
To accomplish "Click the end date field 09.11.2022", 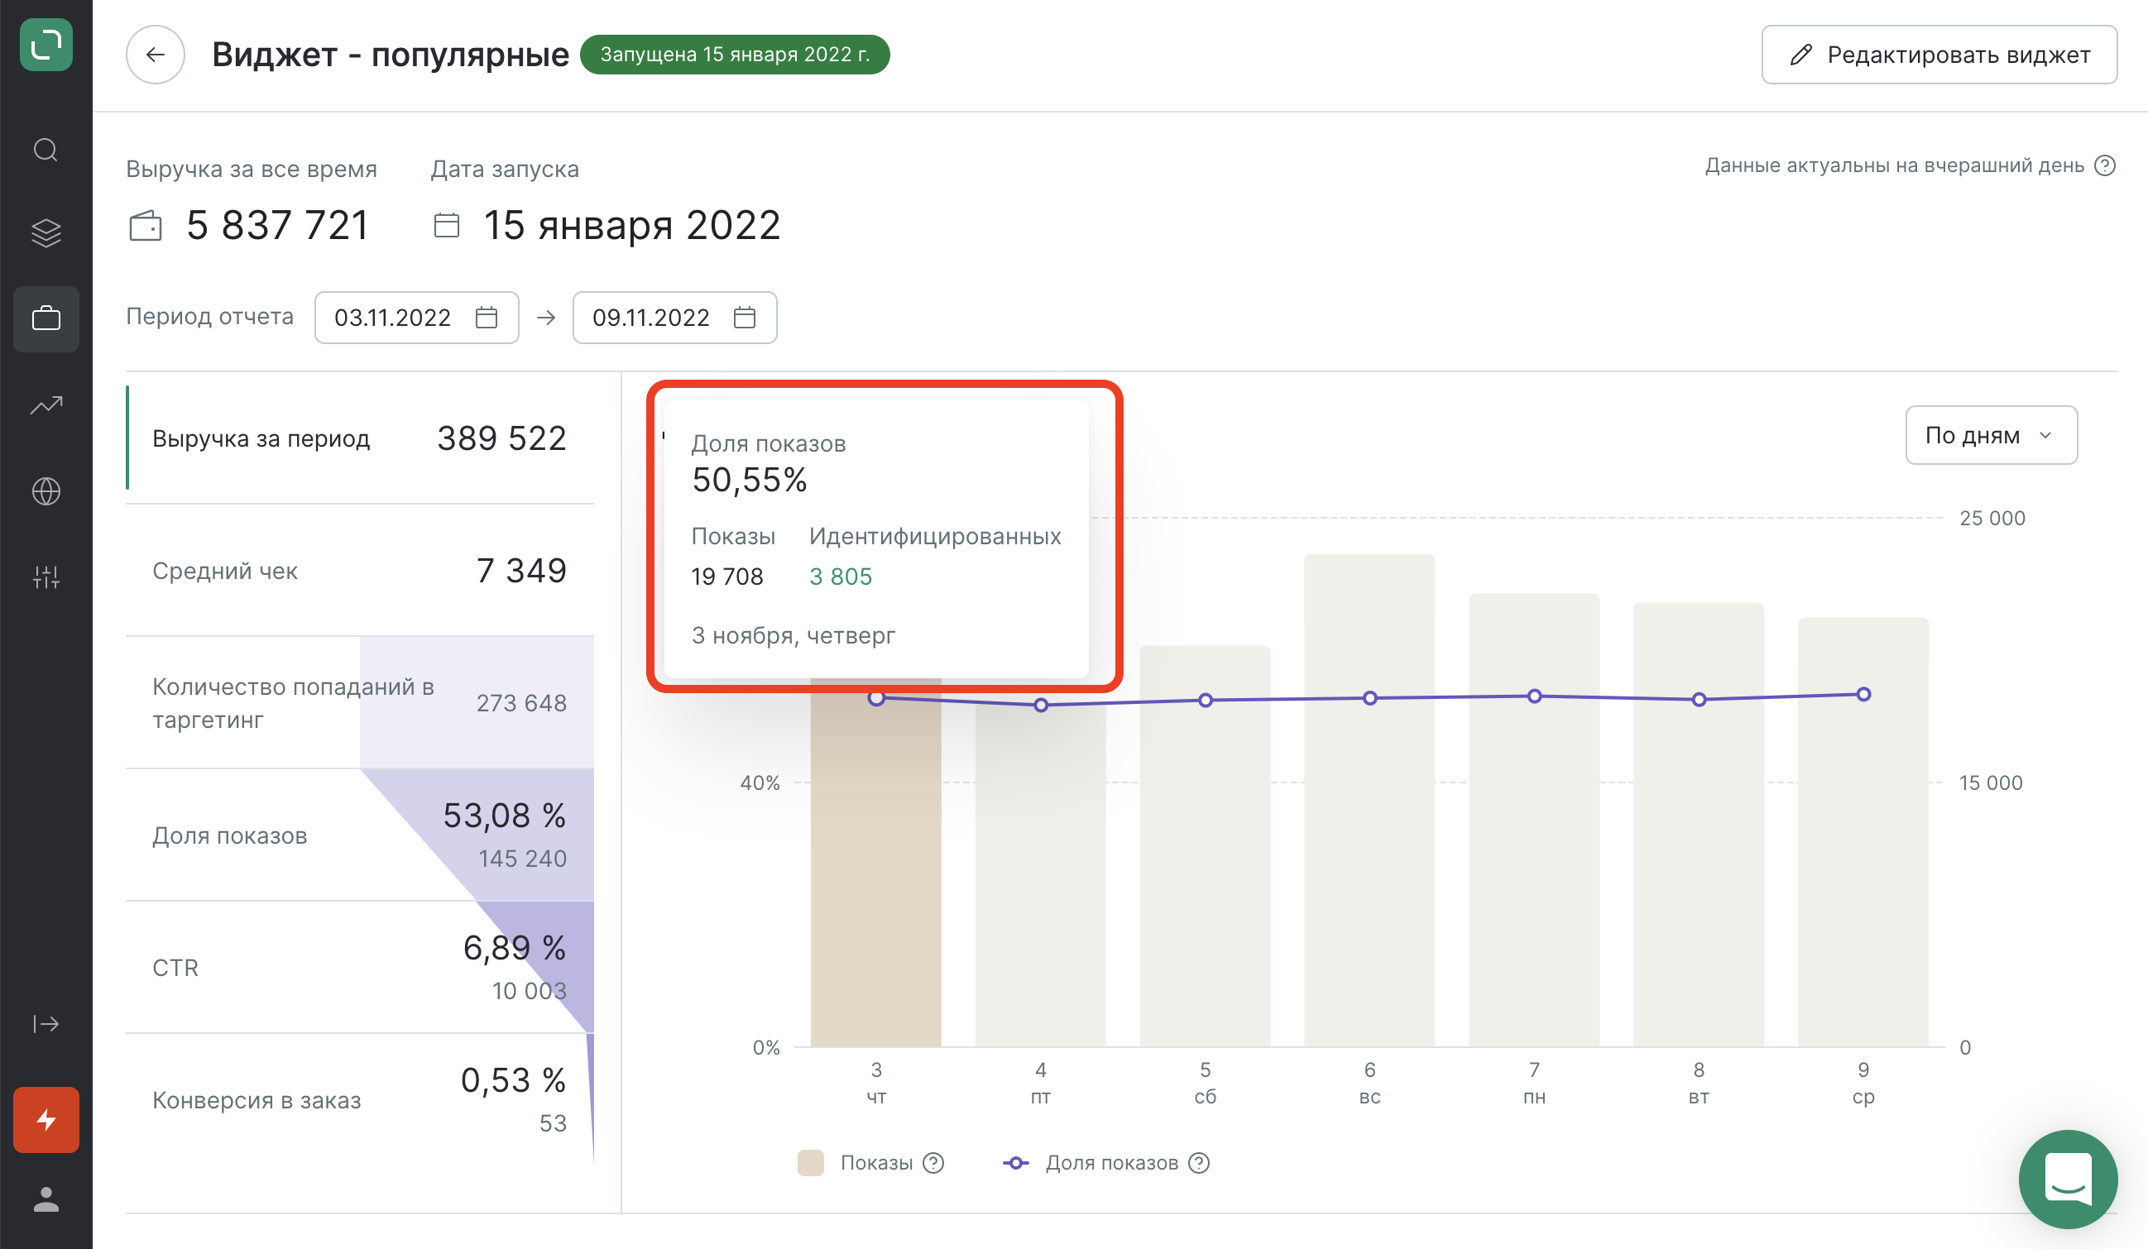I will click(x=675, y=318).
